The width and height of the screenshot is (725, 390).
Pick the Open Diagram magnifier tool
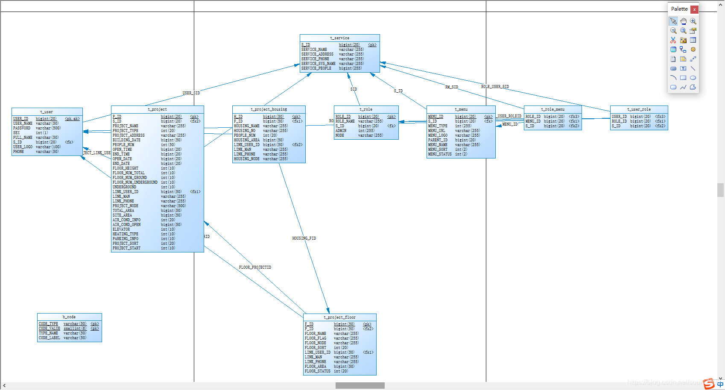tap(683, 31)
